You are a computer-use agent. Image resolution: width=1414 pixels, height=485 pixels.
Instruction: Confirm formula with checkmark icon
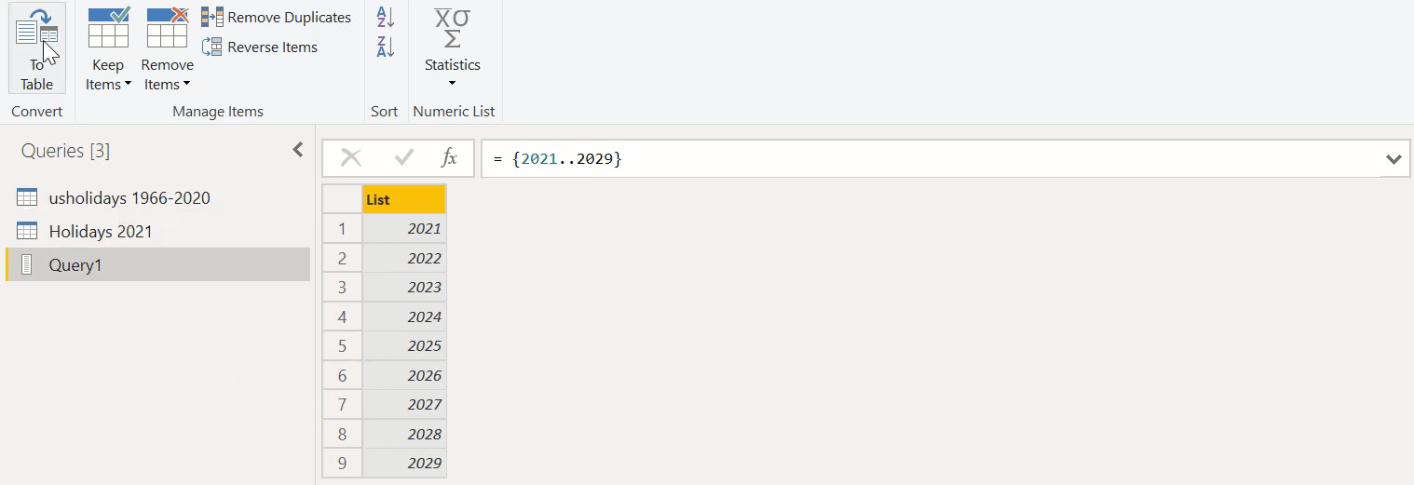click(x=403, y=158)
